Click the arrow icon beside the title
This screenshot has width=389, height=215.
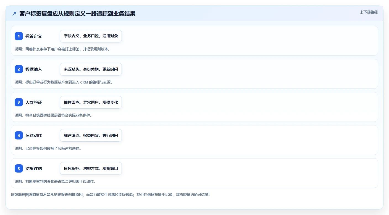click(x=14, y=14)
